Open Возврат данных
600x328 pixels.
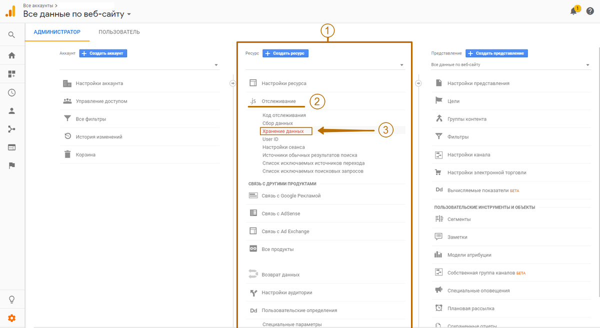280,274
